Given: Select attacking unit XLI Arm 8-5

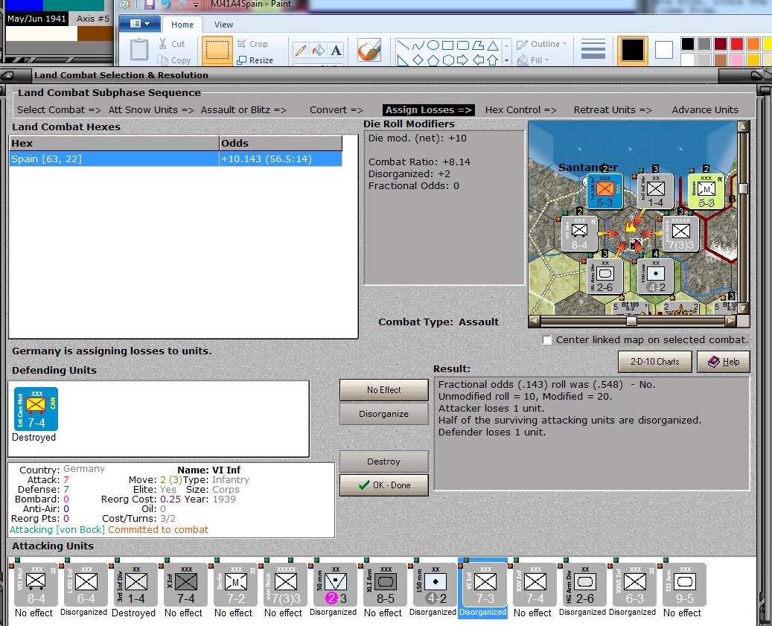Looking at the screenshot, I should 386,584.
